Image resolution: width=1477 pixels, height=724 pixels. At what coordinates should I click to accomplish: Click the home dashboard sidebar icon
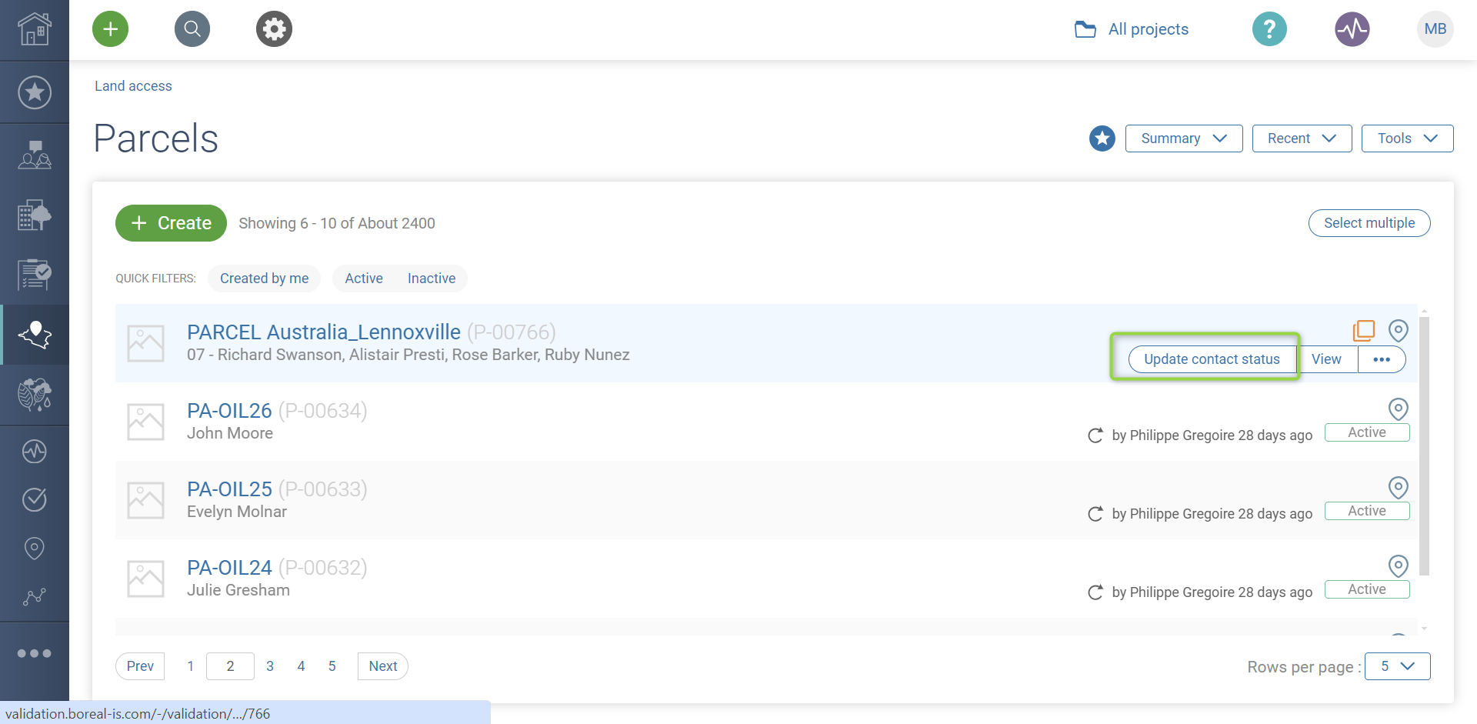(35, 29)
